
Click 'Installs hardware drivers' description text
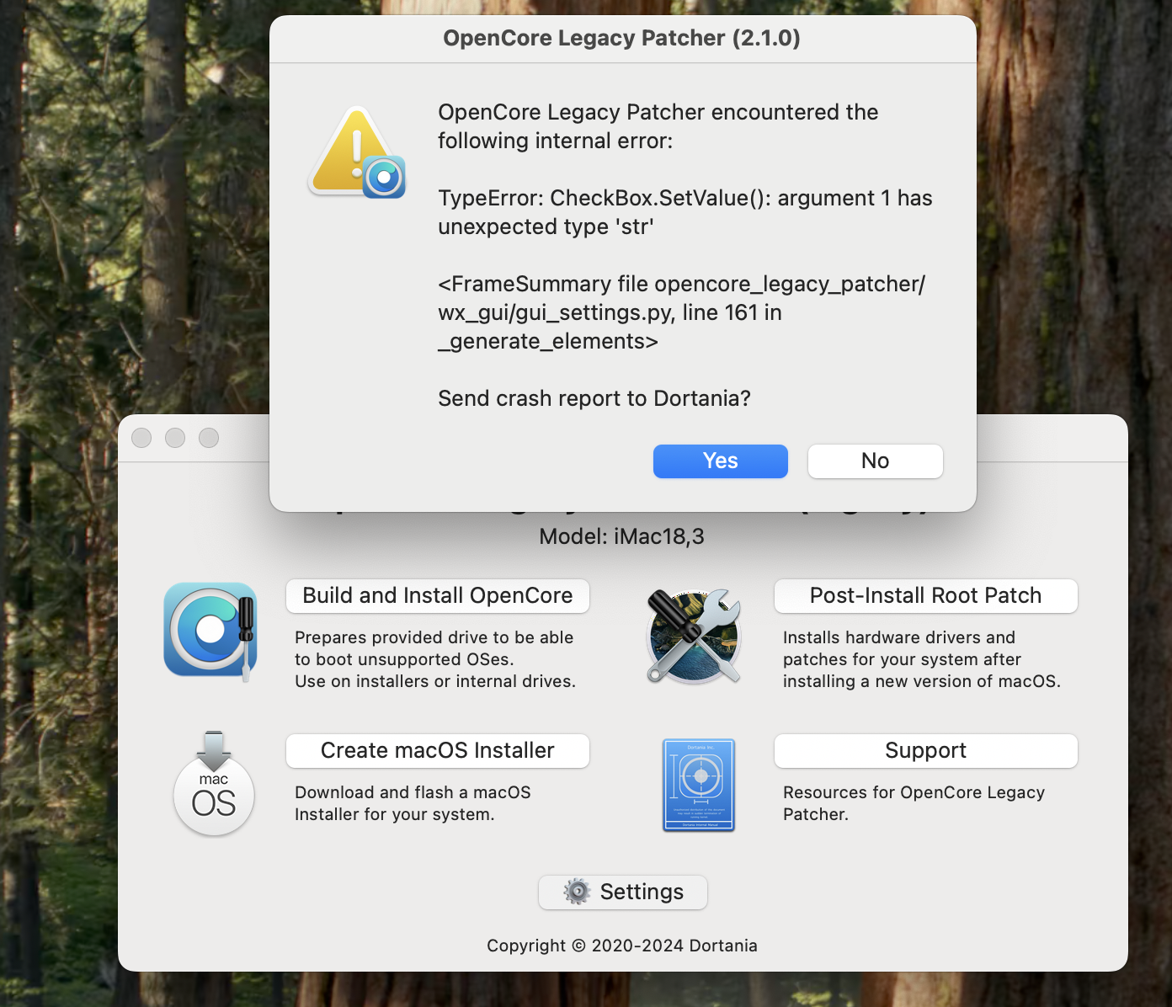(x=922, y=659)
